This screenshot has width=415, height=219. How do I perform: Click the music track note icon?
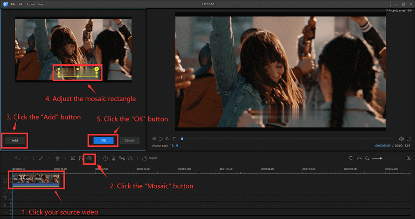pyautogui.click(x=5, y=205)
